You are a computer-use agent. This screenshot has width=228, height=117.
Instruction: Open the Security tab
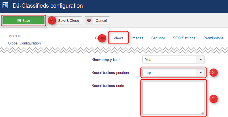click(158, 38)
